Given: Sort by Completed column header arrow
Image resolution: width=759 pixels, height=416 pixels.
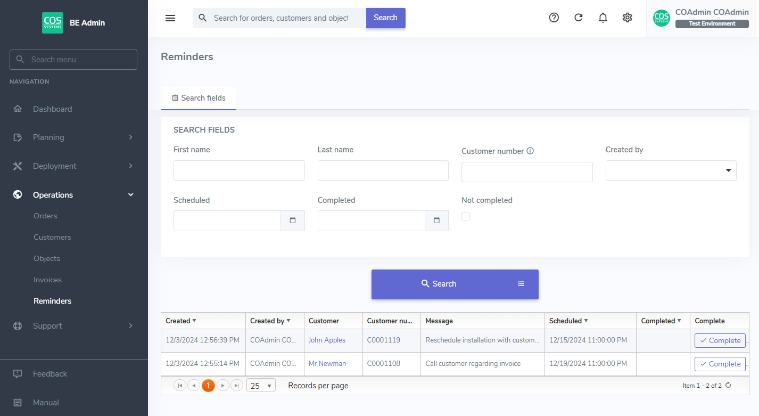Looking at the screenshot, I should point(679,321).
